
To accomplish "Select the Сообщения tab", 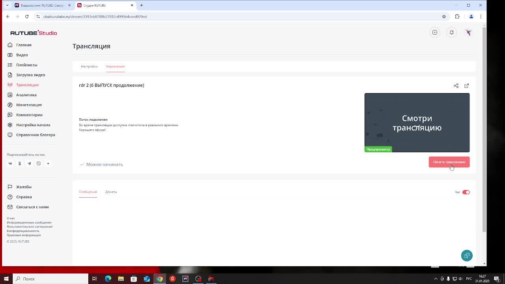I will coord(88,192).
